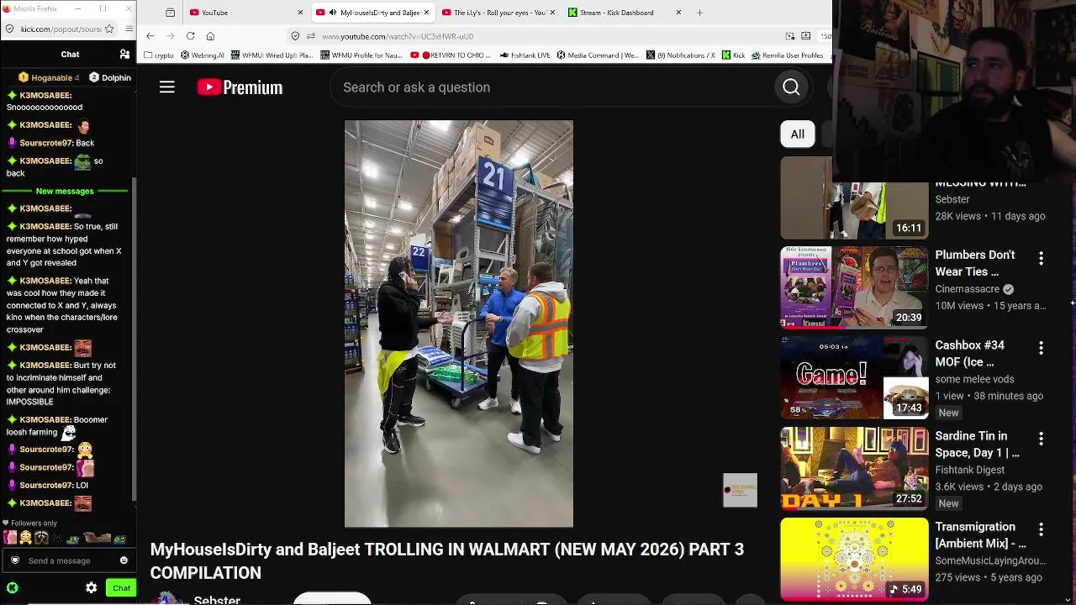Open Firefox recent browsing view button
1076x605 pixels.
point(170,13)
